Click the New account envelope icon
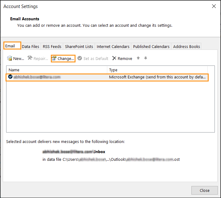This screenshot has width=221, height=198. (10, 58)
